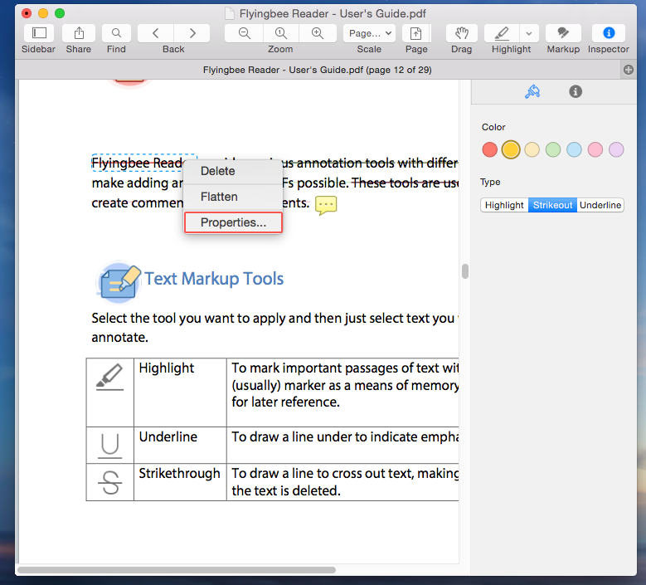Viewport: 646px width, 585px height.
Task: Set annotation type to Underline
Action: point(600,205)
